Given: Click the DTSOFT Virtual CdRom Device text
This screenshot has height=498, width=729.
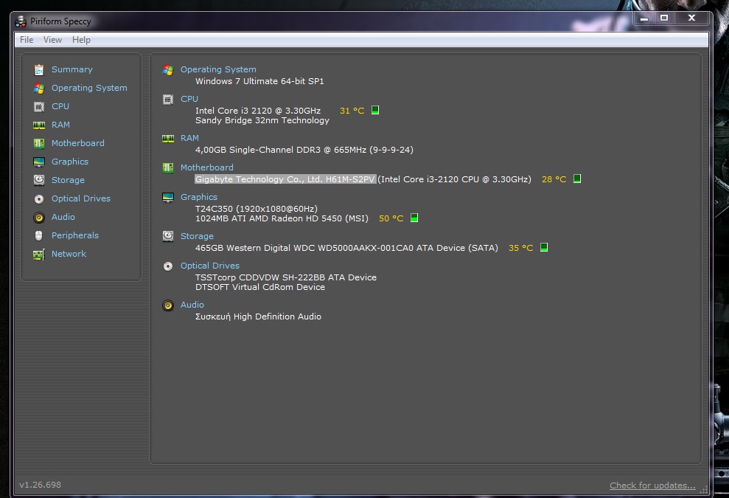Looking at the screenshot, I should click(260, 287).
